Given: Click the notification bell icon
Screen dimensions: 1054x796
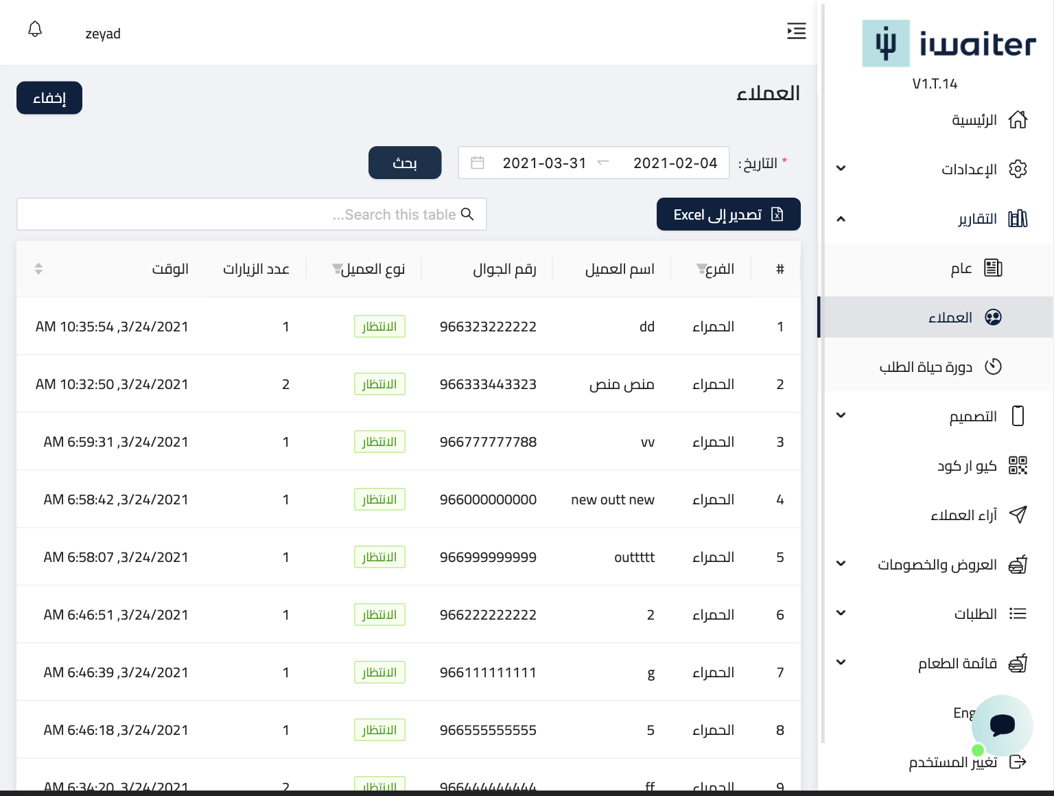Looking at the screenshot, I should 35,30.
